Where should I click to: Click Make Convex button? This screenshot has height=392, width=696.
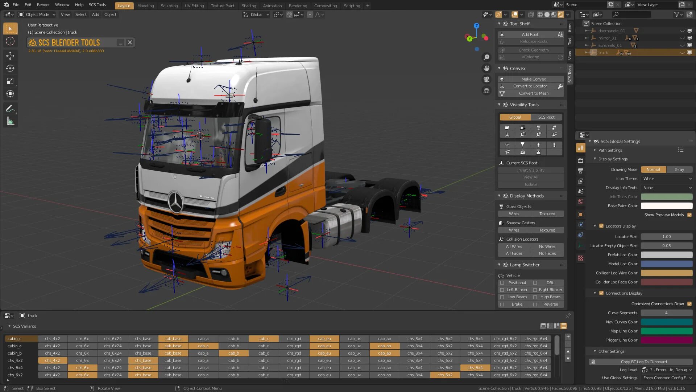point(534,78)
